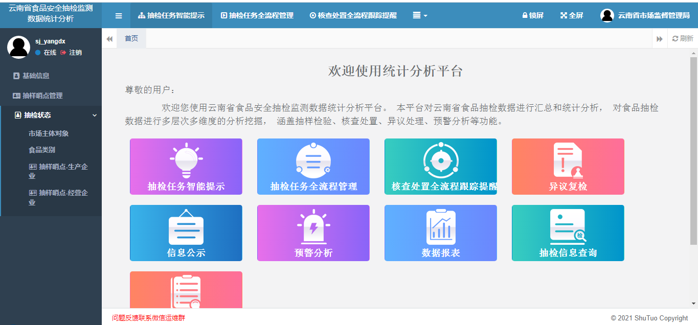Open 异议复检 document card
Image resolution: width=698 pixels, height=325 pixels.
(568, 167)
